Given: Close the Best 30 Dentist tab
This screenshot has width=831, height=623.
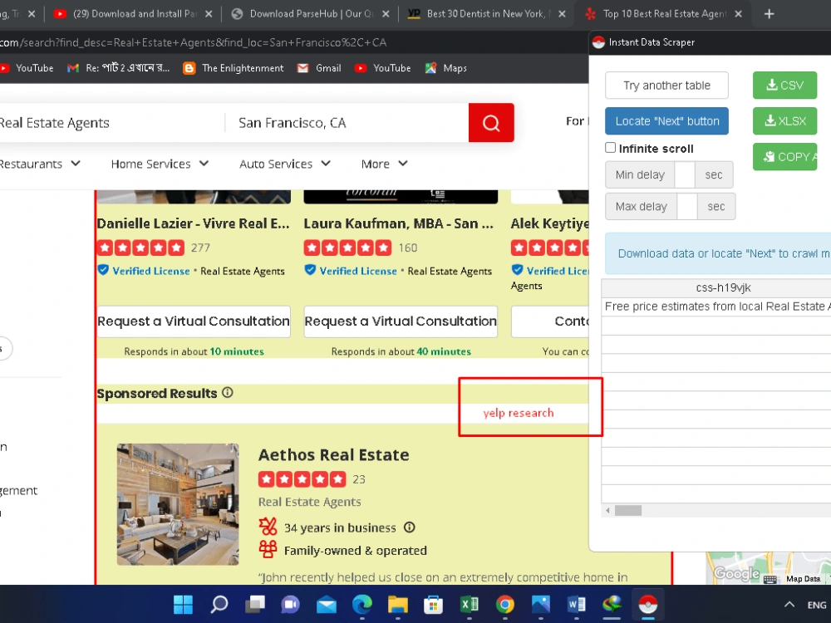Looking at the screenshot, I should pos(562,14).
